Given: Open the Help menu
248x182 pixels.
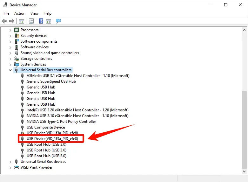Looking at the screenshot, I should 47,13.
